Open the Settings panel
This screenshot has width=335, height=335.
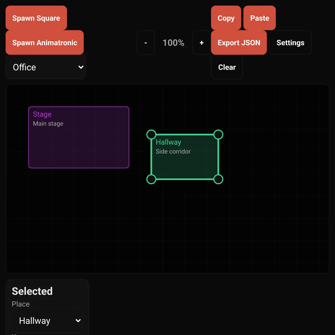(290, 42)
